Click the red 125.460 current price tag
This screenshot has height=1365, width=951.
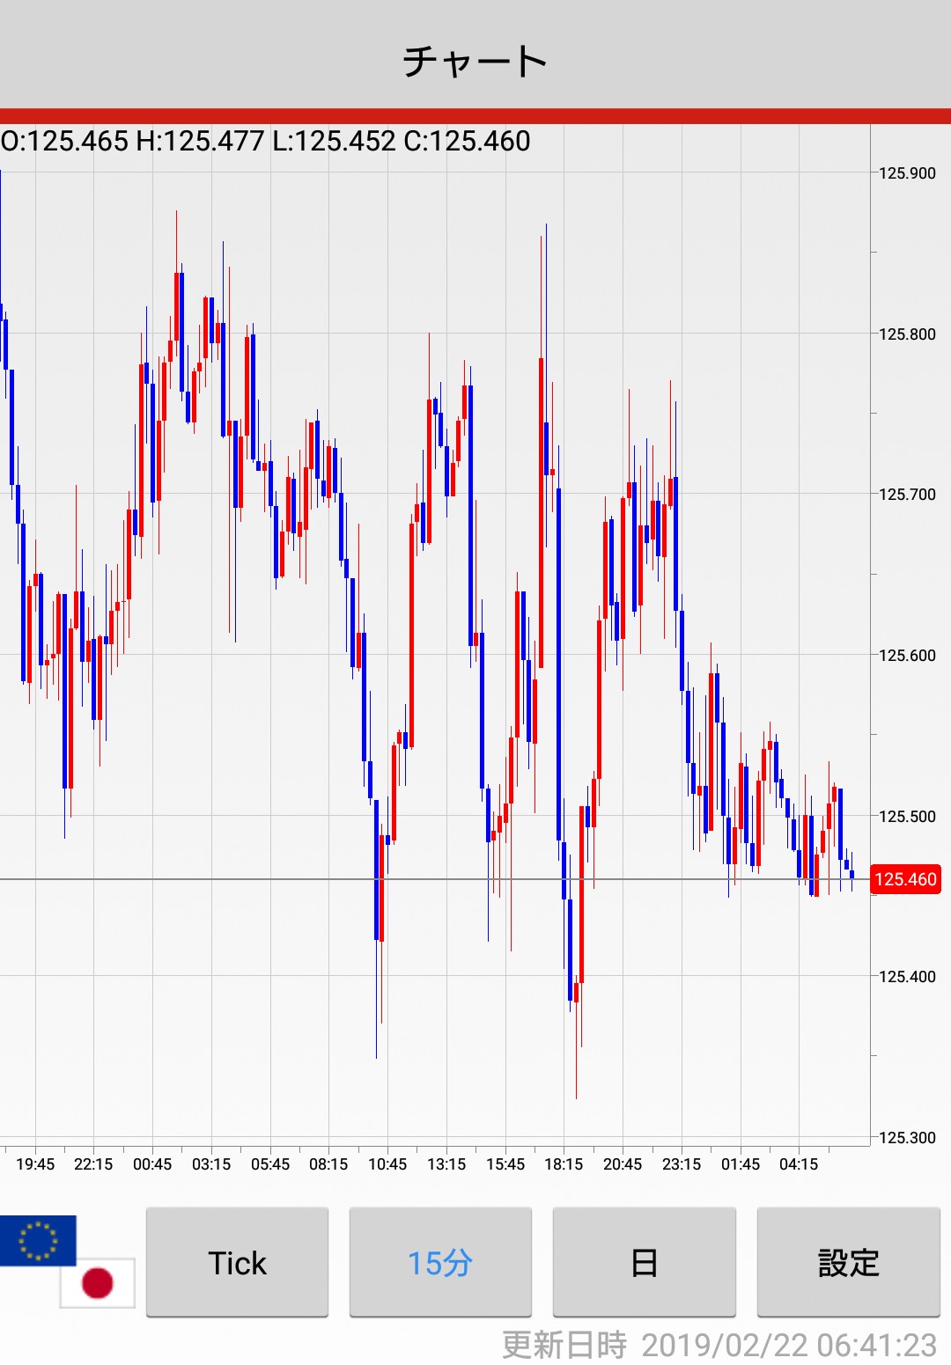click(905, 879)
